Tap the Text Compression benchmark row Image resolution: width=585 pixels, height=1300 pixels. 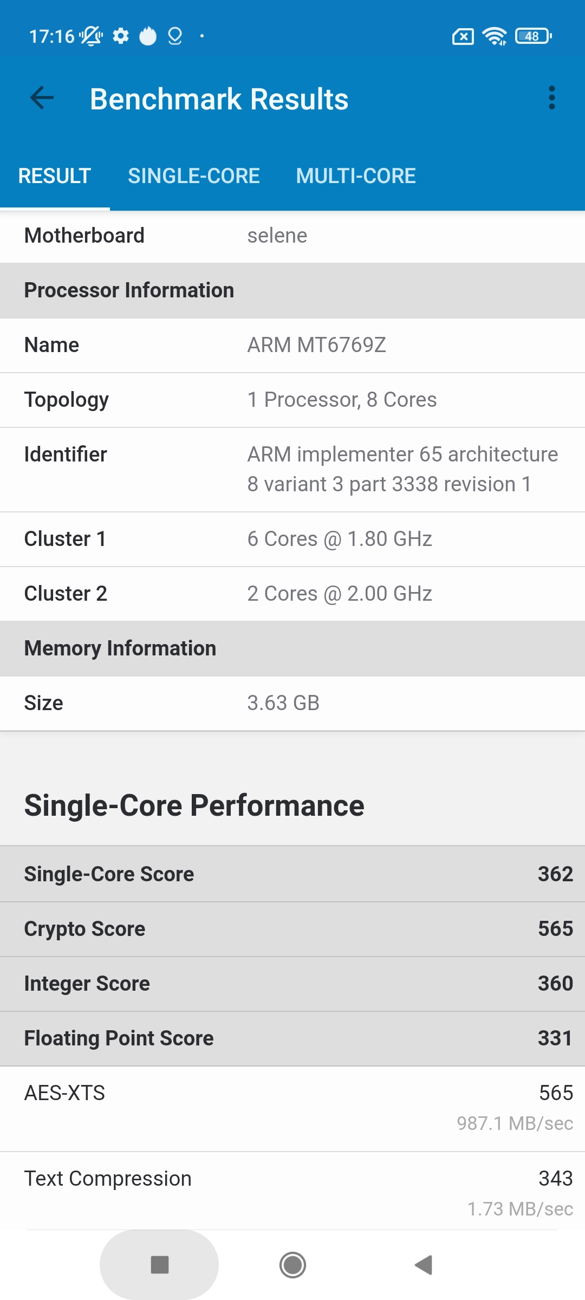coord(292,1192)
